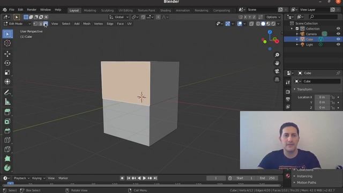The width and height of the screenshot is (343, 193).
Task: Select the Poly Build tool
Action: coord(8,159)
